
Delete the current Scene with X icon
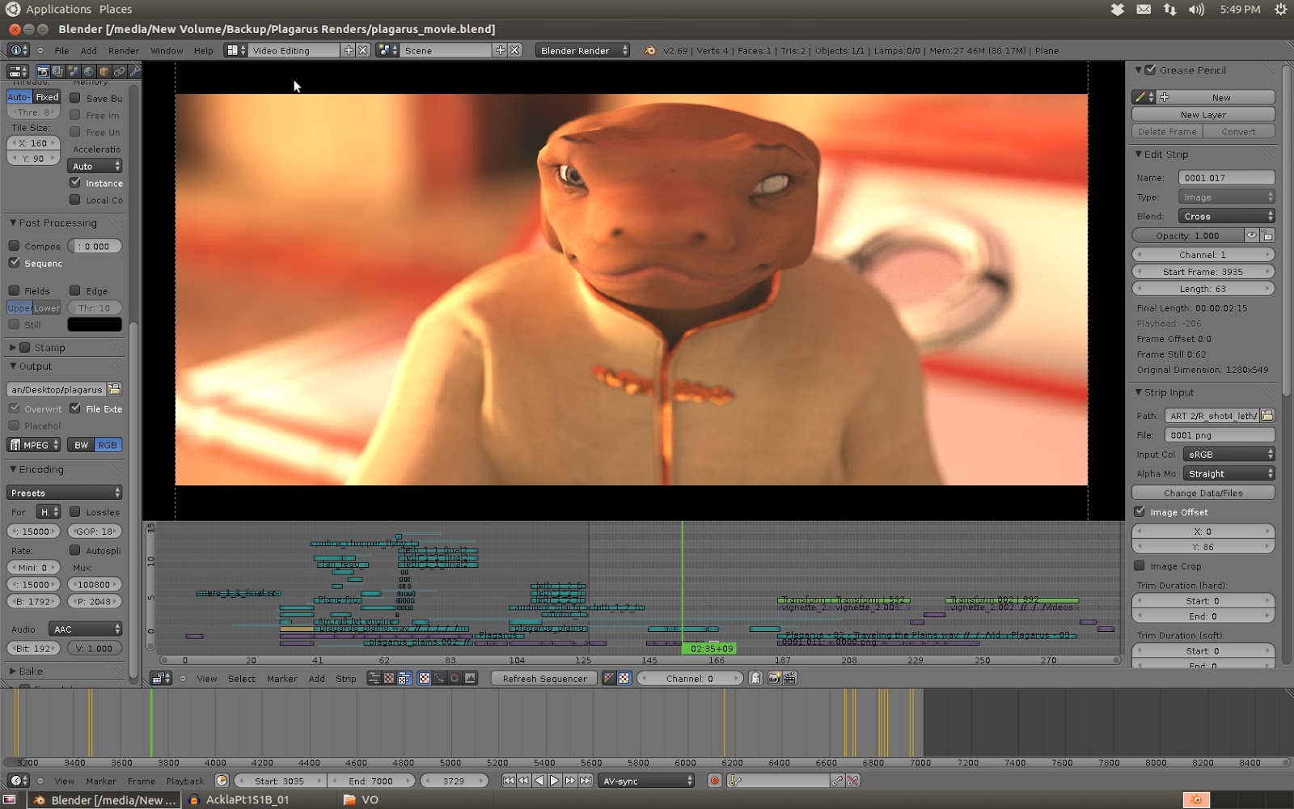(x=514, y=50)
